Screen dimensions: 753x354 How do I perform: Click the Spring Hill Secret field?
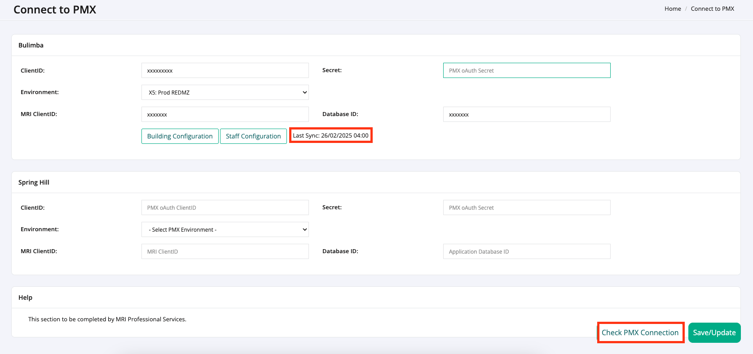[527, 207]
